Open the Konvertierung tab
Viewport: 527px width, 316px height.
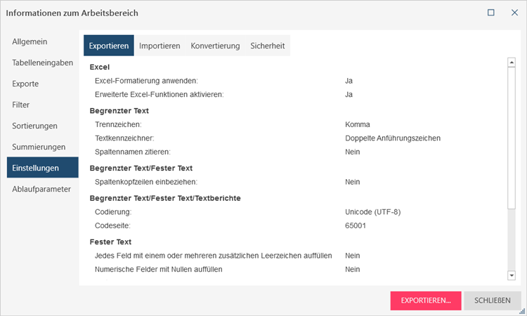tap(215, 46)
